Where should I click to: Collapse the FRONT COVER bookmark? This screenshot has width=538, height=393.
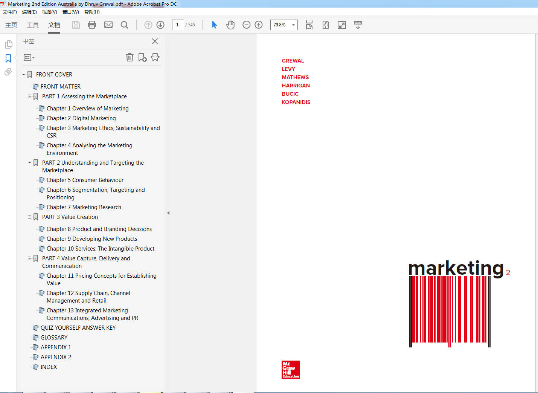23,75
